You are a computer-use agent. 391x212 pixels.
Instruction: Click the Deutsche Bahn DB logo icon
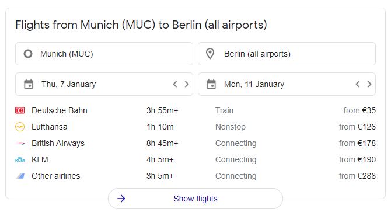[x=20, y=110]
